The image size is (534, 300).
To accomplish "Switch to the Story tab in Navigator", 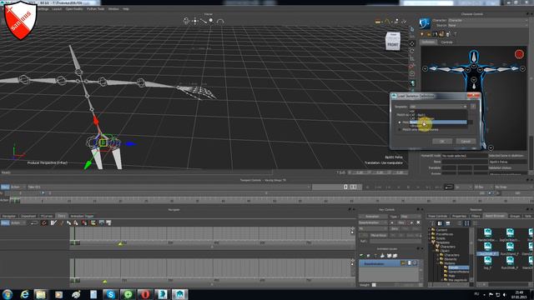I will pyautogui.click(x=61, y=216).
